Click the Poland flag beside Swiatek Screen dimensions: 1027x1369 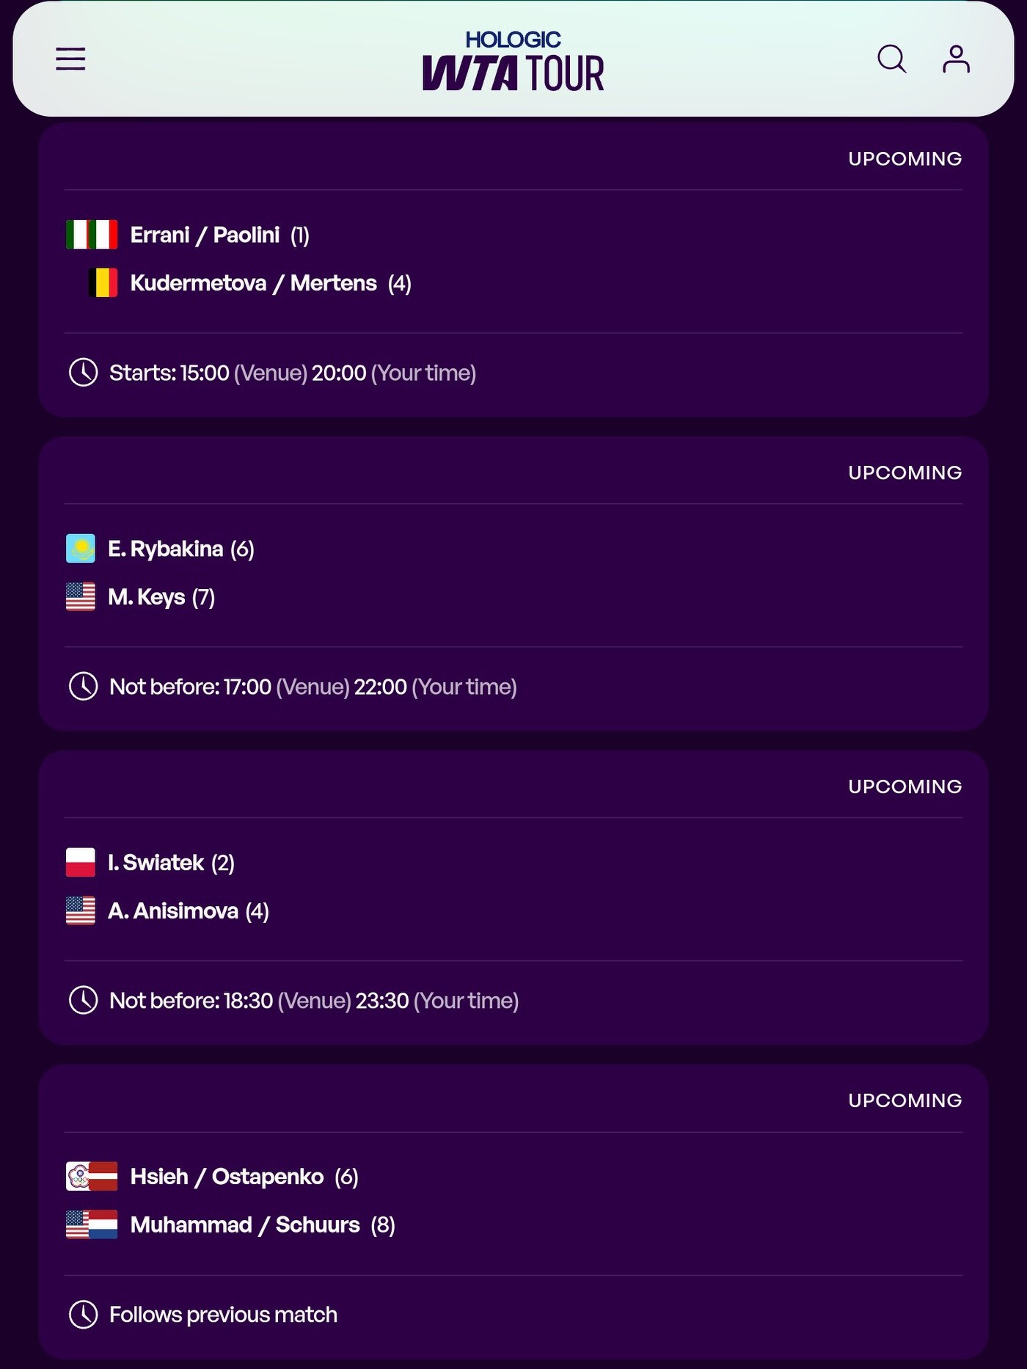coord(81,863)
